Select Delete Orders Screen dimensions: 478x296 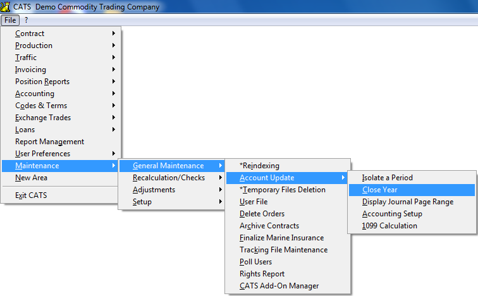point(288,214)
